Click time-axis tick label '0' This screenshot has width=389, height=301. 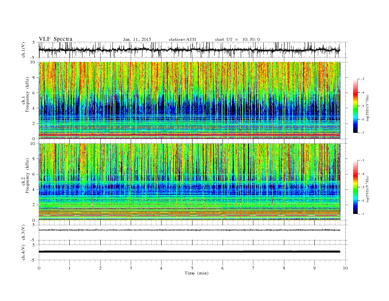[39, 268]
